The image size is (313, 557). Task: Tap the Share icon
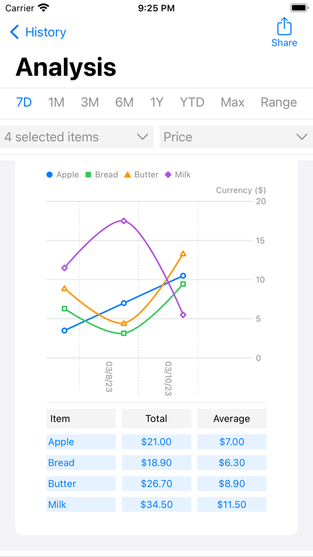click(x=284, y=26)
